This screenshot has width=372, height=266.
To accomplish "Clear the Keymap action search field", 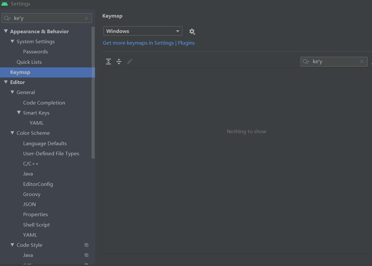I will (x=362, y=62).
